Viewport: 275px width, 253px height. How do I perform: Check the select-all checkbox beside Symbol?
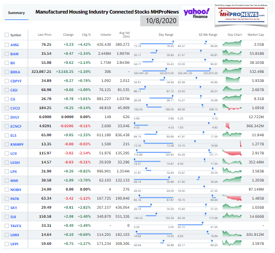[x=6, y=35]
